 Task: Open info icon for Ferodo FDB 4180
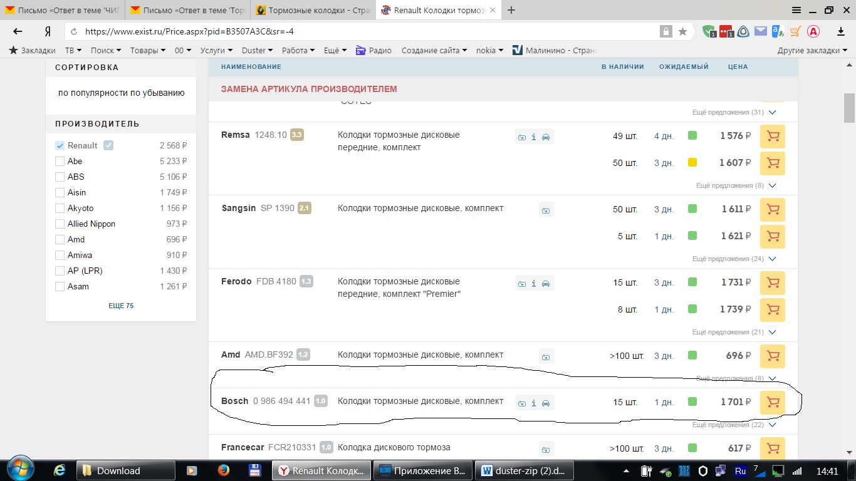[x=534, y=284]
